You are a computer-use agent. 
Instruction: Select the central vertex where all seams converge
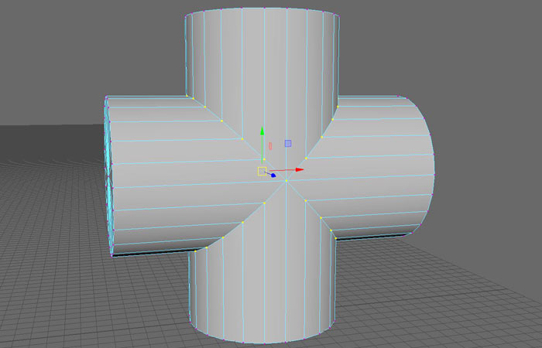tap(286, 181)
